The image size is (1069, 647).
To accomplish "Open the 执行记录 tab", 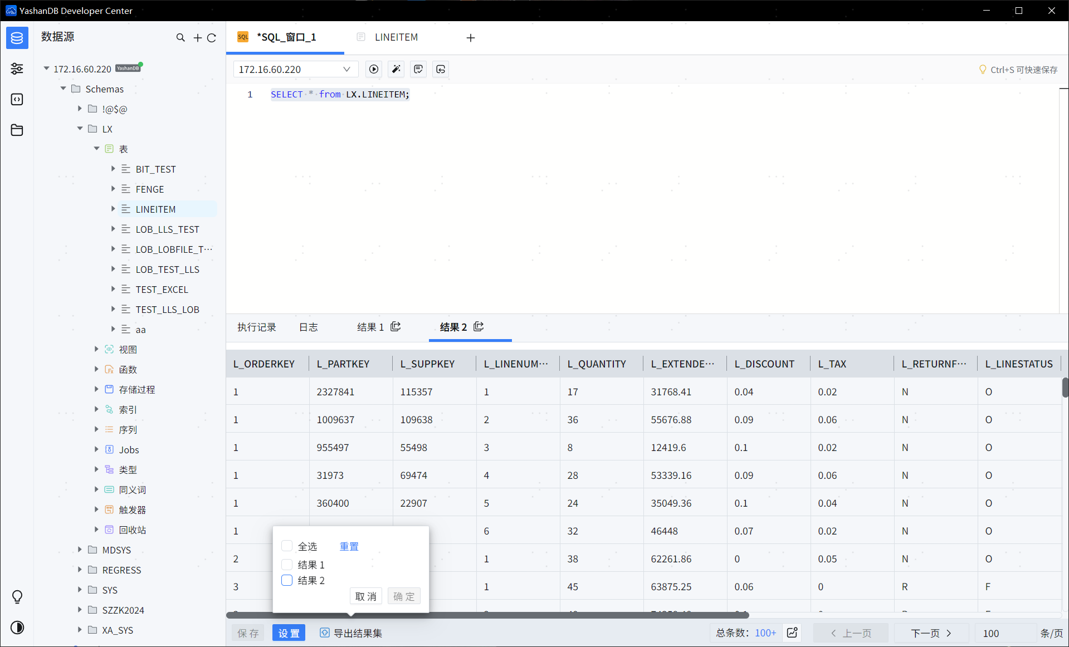I will pos(256,327).
